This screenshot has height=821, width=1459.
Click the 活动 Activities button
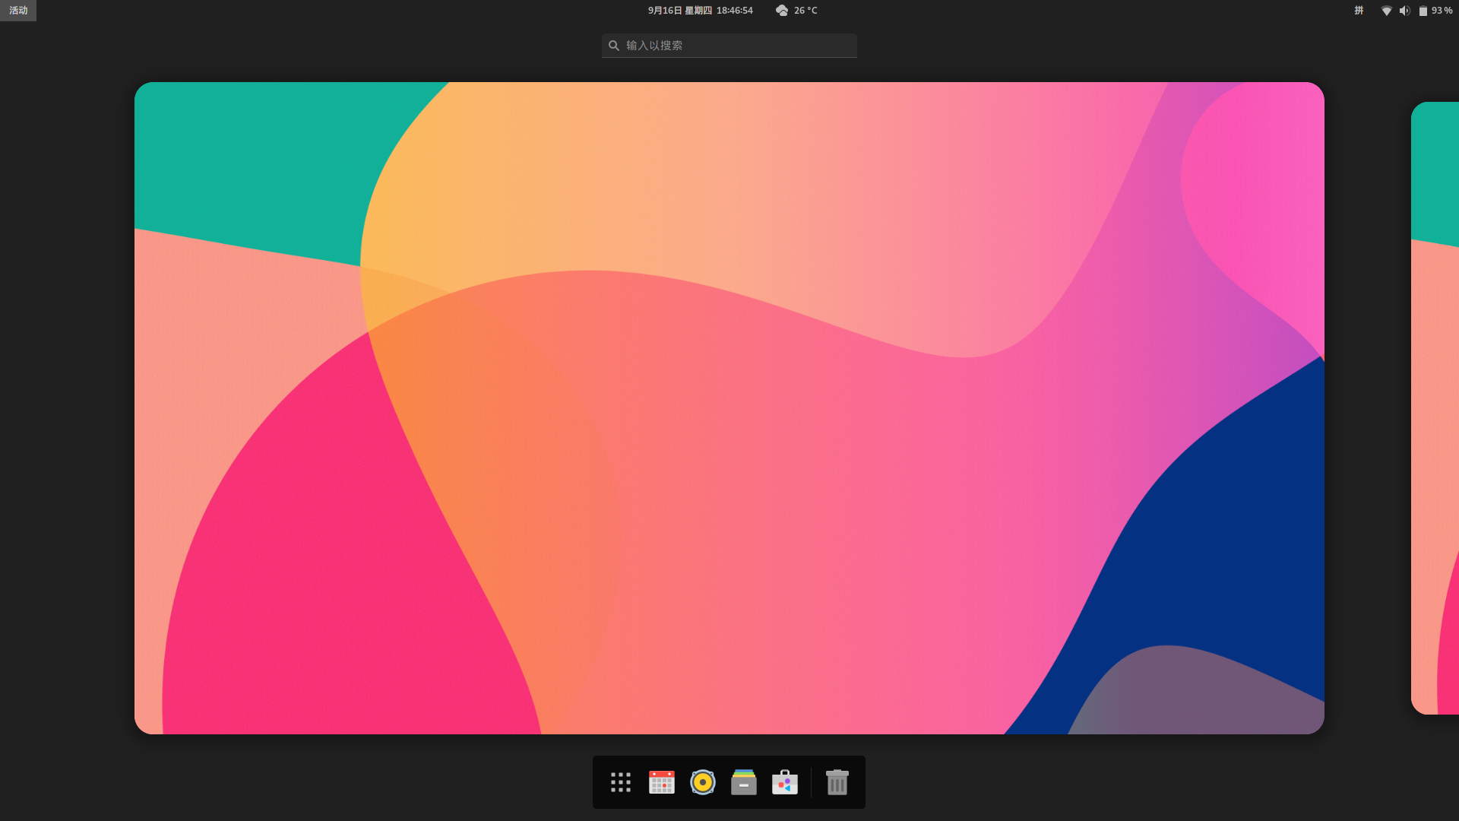(18, 11)
